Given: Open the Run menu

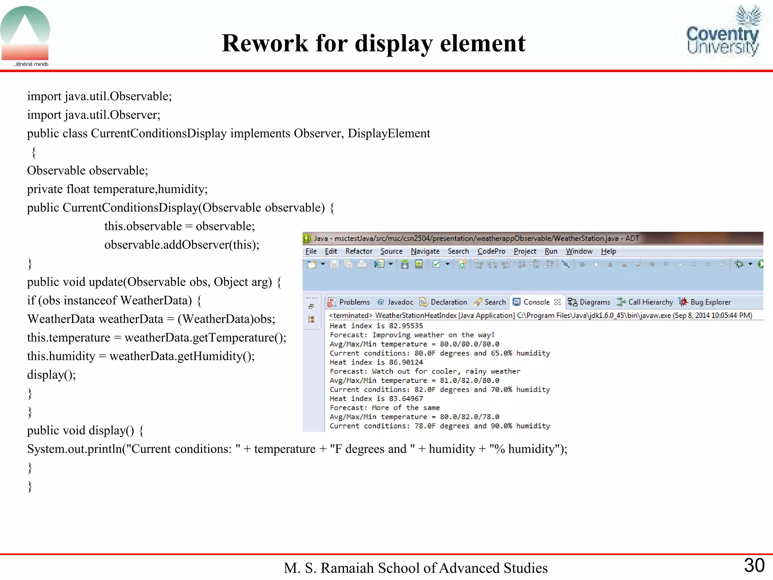Looking at the screenshot, I should 551,251.
